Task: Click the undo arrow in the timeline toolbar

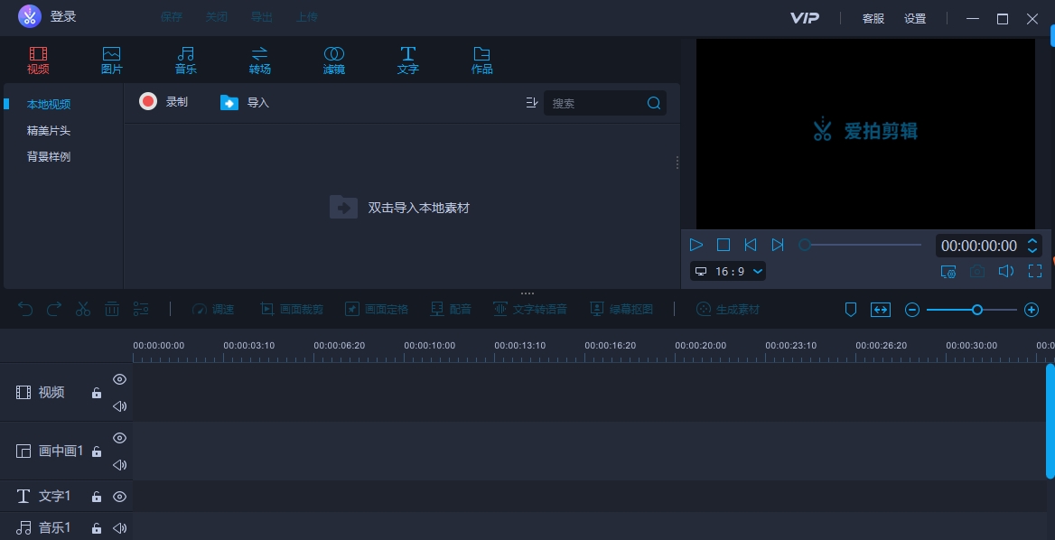Action: click(x=25, y=309)
